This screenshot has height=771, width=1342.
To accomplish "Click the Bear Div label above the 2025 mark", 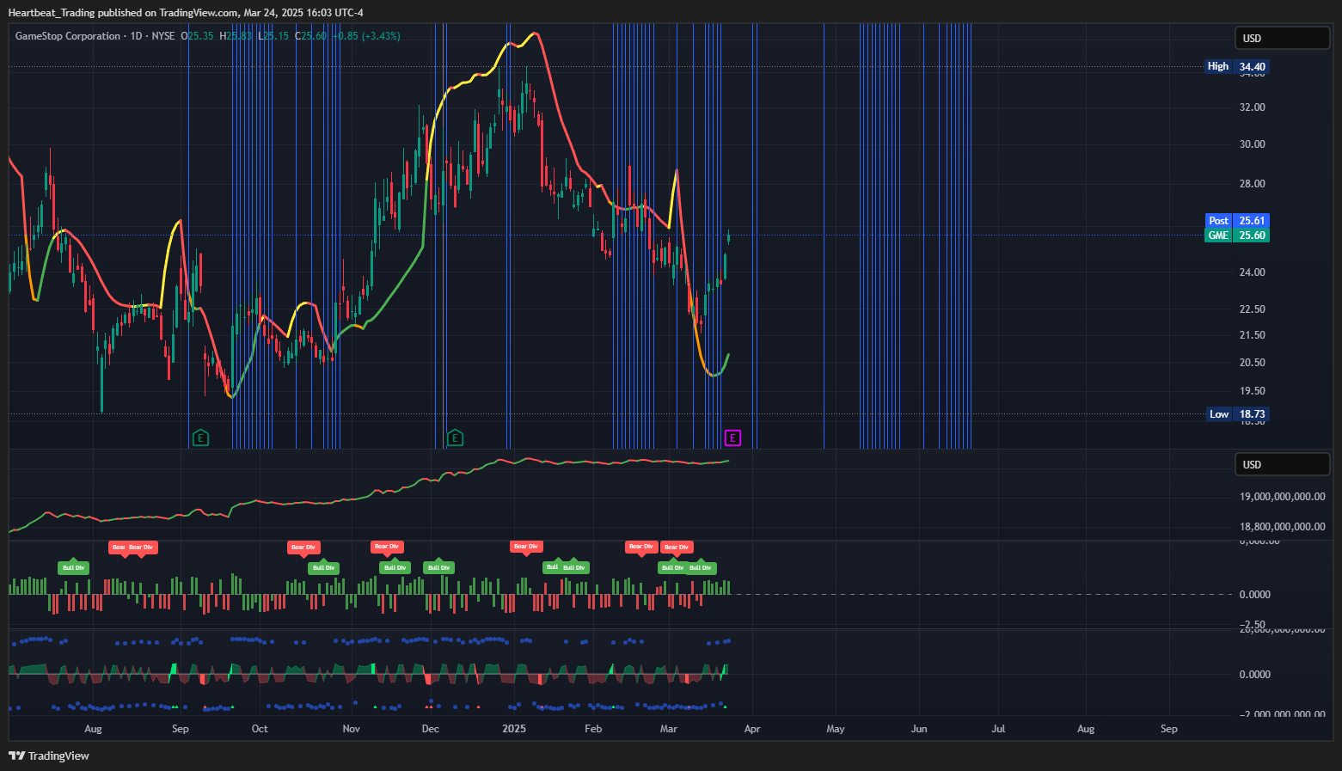I will click(x=525, y=547).
